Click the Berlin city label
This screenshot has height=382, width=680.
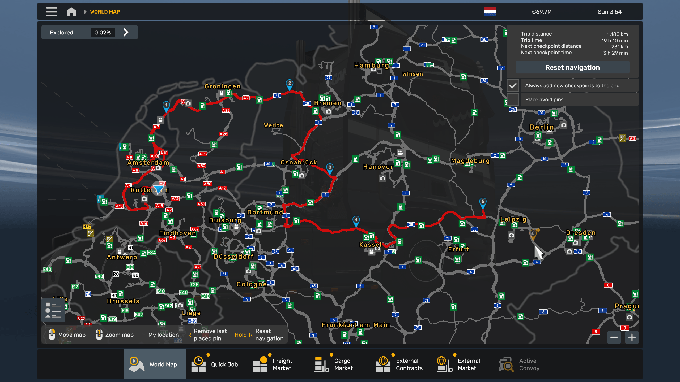(541, 127)
